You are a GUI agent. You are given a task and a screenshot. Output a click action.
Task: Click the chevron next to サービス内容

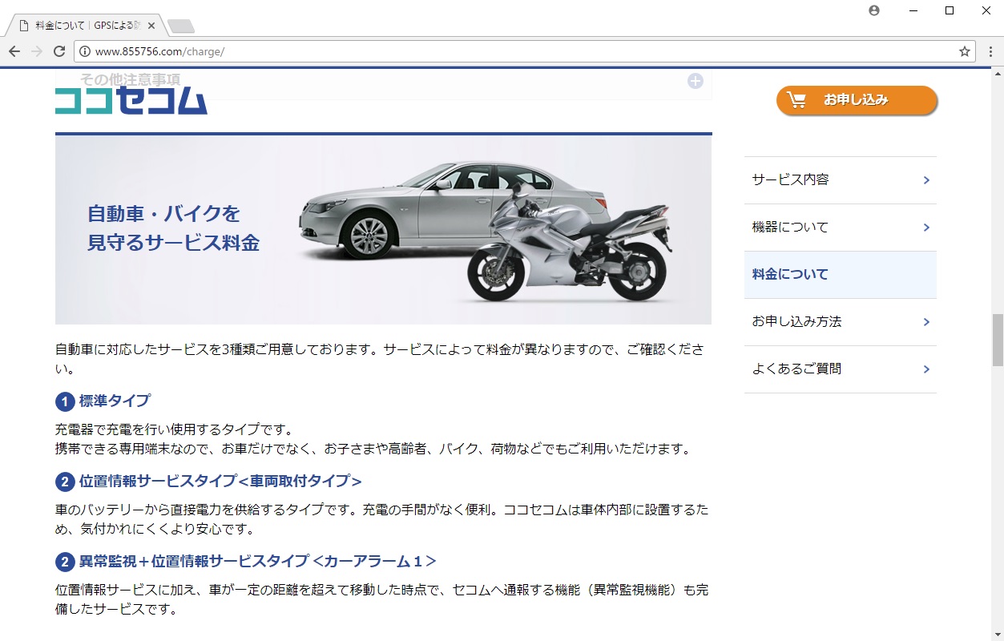(926, 180)
